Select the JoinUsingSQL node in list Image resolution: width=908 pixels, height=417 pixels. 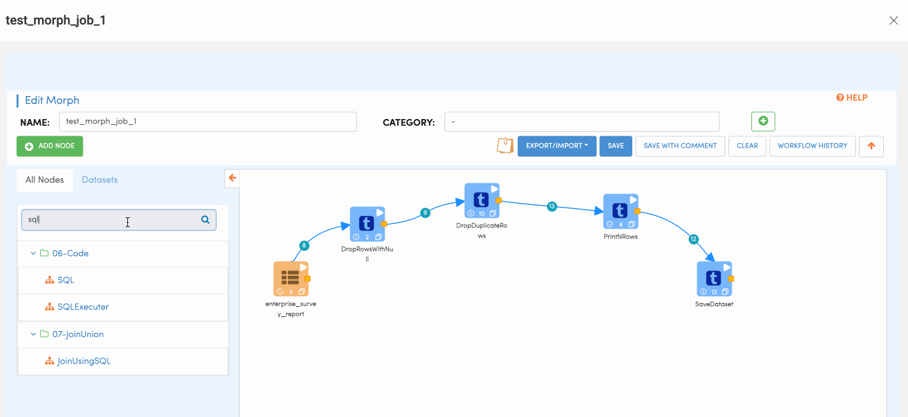(84, 361)
